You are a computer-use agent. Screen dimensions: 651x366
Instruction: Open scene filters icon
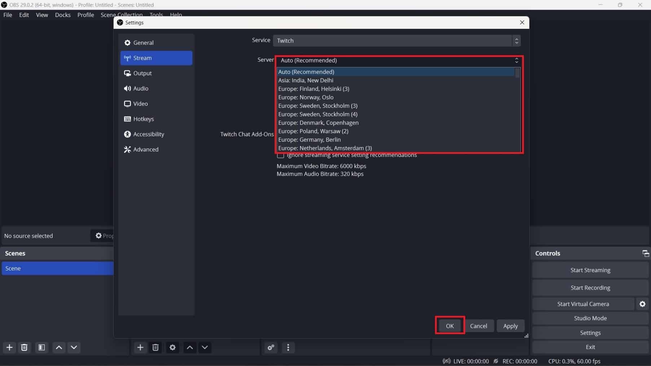[x=41, y=348]
